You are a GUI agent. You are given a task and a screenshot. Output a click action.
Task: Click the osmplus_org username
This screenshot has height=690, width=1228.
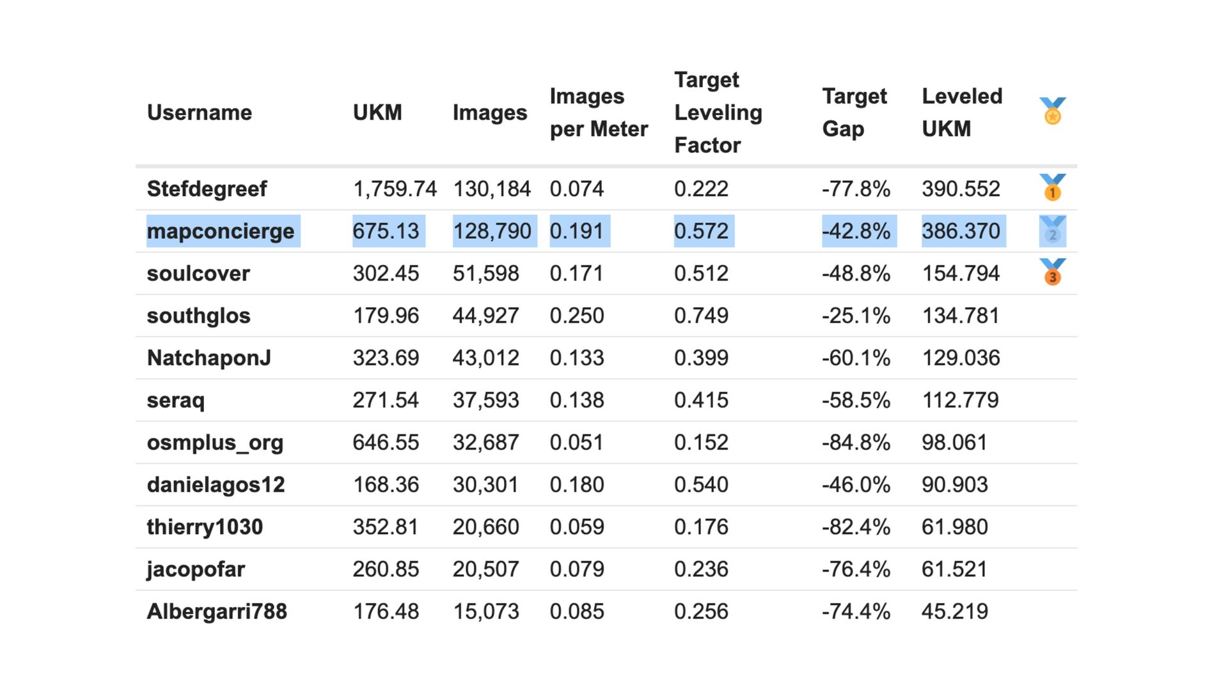215,442
